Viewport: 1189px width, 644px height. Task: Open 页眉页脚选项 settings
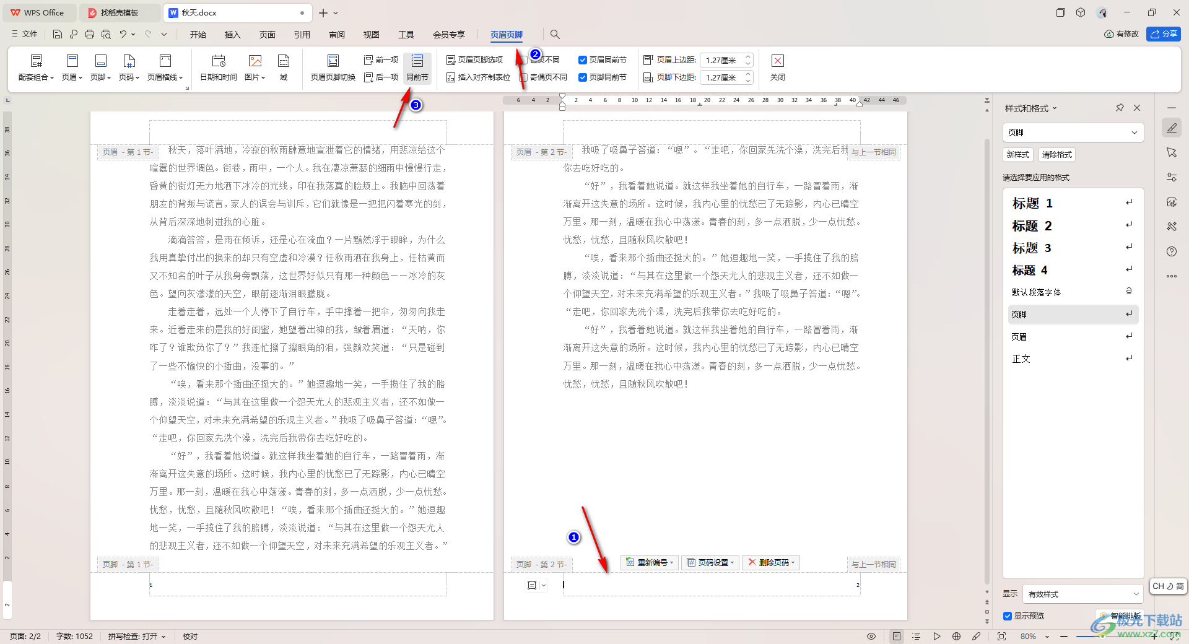pyautogui.click(x=475, y=60)
